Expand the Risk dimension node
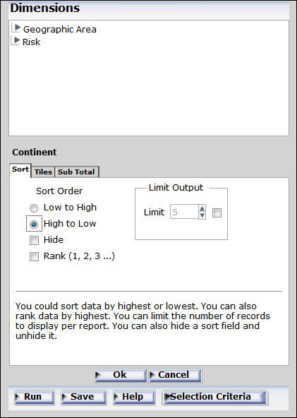The height and width of the screenshot is (418, 297). [x=17, y=40]
